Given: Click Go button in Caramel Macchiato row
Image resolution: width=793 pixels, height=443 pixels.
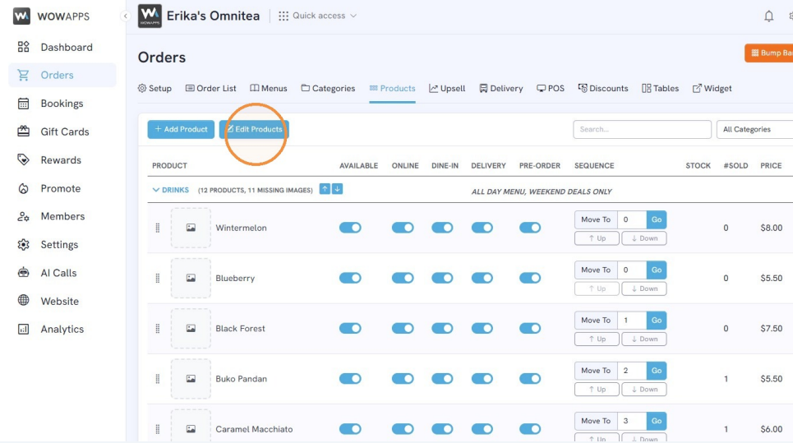Looking at the screenshot, I should 657,421.
